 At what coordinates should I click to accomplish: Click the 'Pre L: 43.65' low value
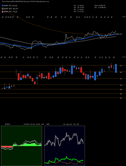79,10
